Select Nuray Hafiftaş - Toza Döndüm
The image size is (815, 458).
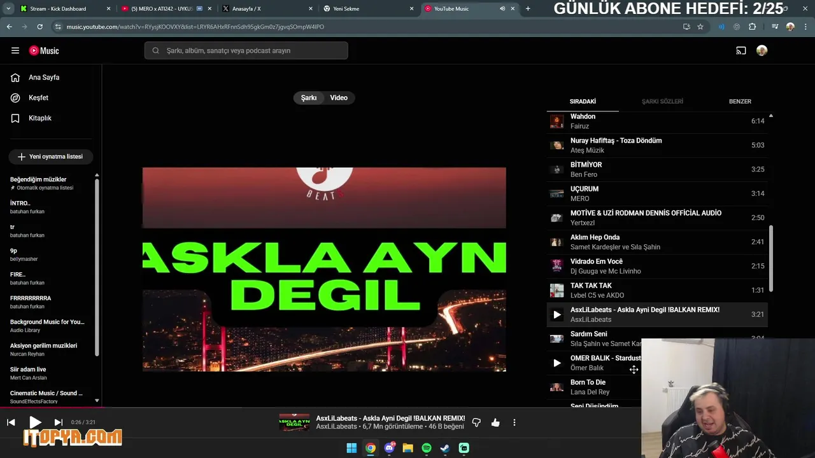(657, 145)
